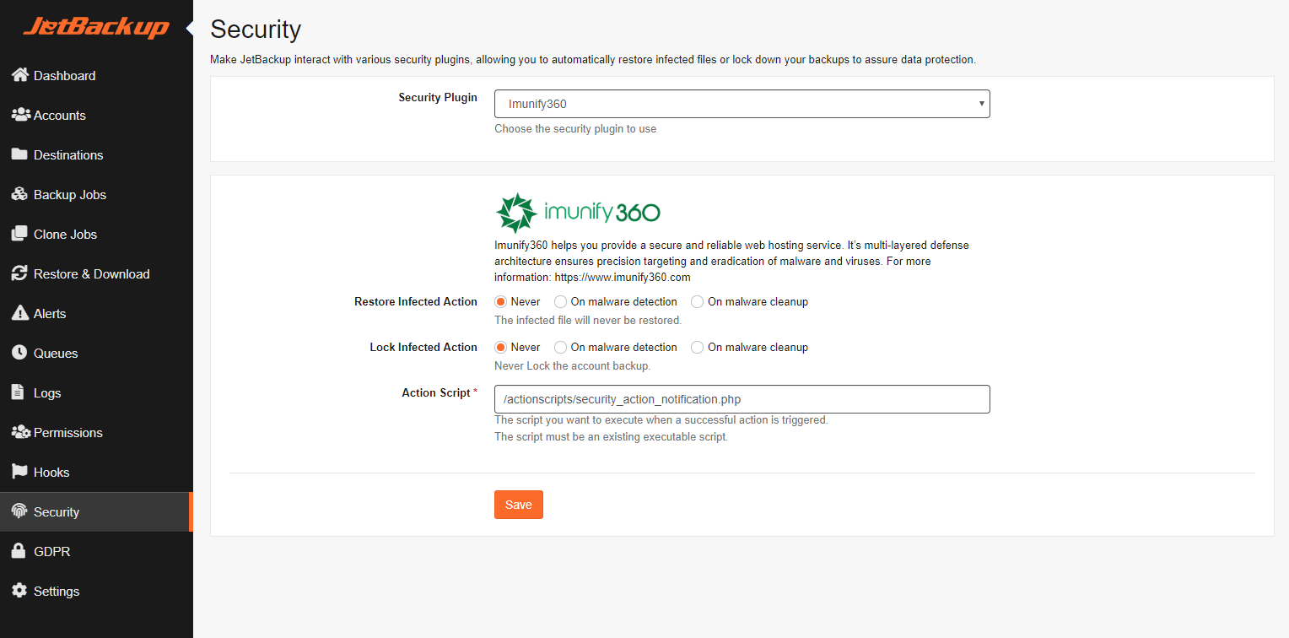Click the Dashboard home icon

click(20, 75)
